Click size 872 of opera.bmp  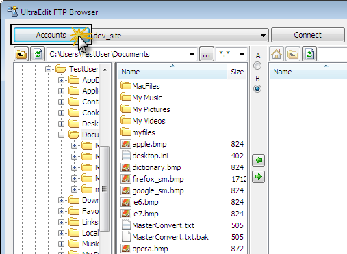[x=237, y=249]
